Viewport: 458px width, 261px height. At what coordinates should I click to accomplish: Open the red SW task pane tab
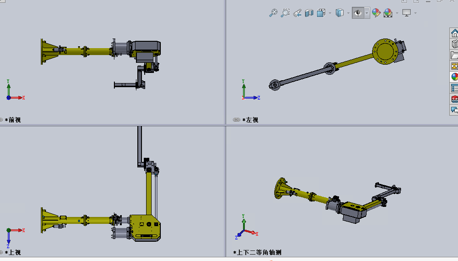[x=454, y=99]
